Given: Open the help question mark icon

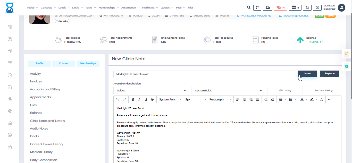Looking at the screenshot, I should (317, 7).
